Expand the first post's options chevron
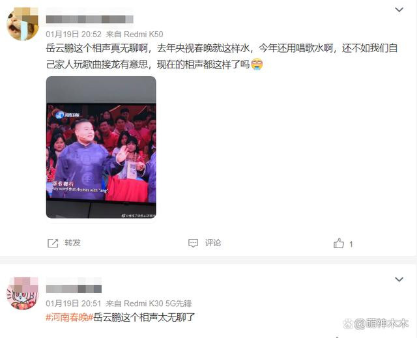Viewport: 417px width, 338px height. click(x=399, y=10)
